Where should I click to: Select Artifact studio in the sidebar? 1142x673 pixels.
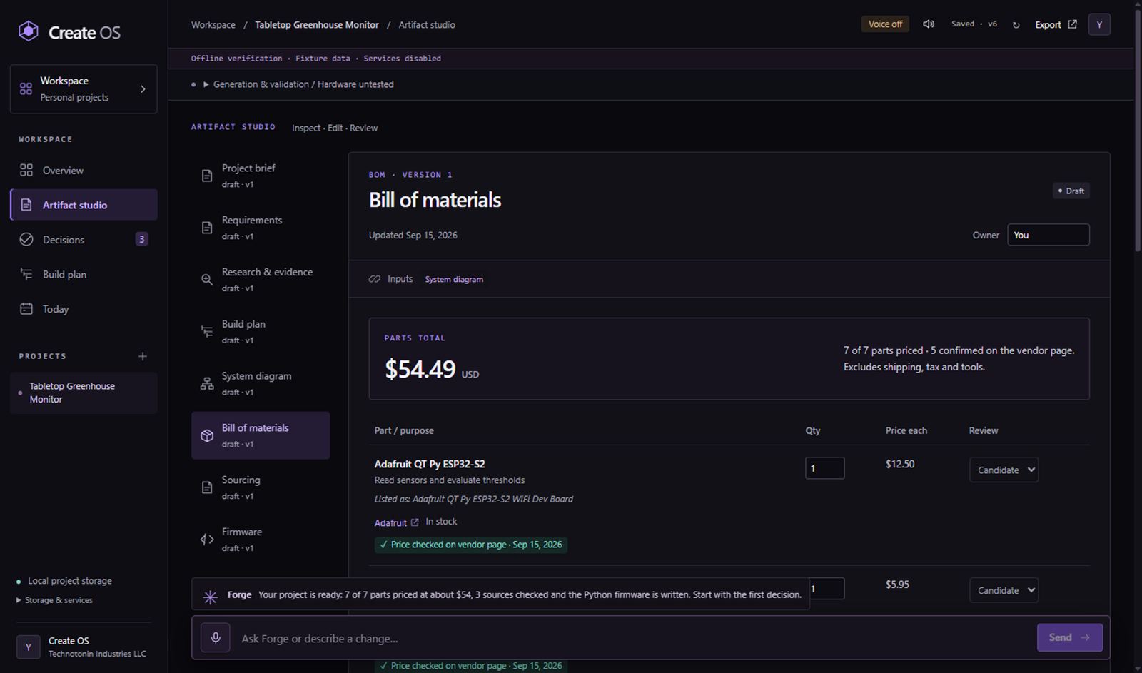point(84,205)
